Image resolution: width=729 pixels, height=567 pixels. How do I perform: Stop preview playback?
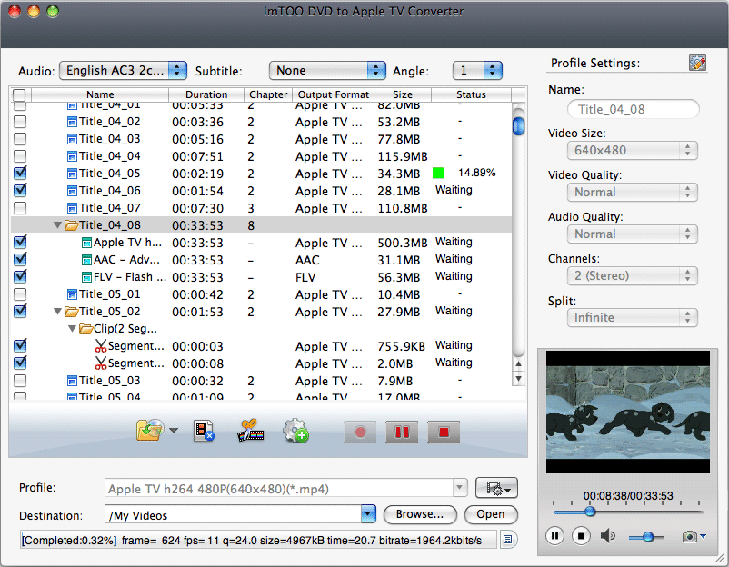click(x=581, y=536)
